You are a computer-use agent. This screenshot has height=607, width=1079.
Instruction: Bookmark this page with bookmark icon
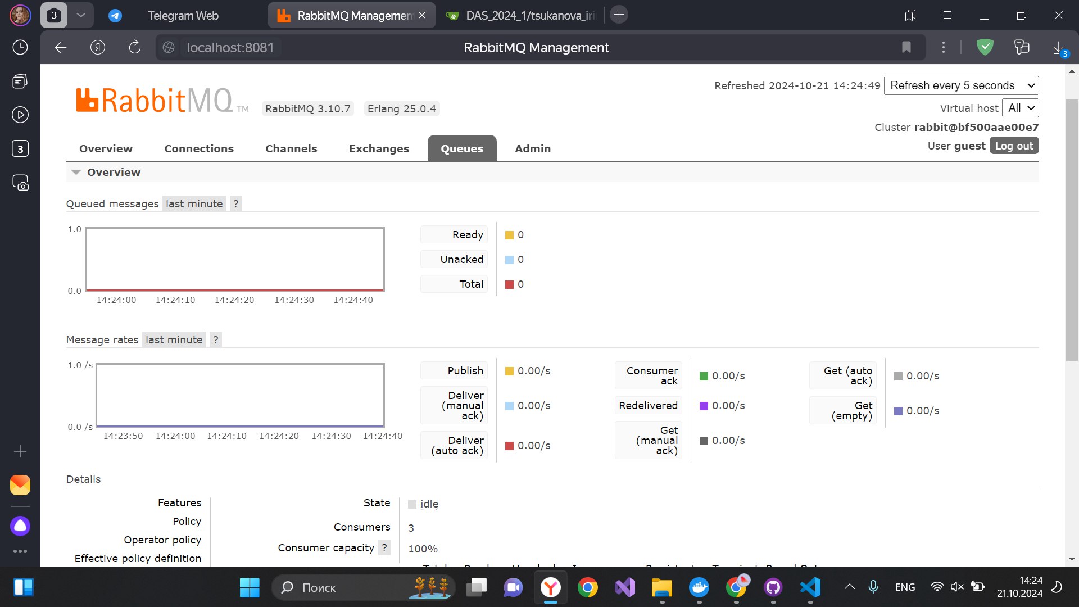[x=906, y=48]
